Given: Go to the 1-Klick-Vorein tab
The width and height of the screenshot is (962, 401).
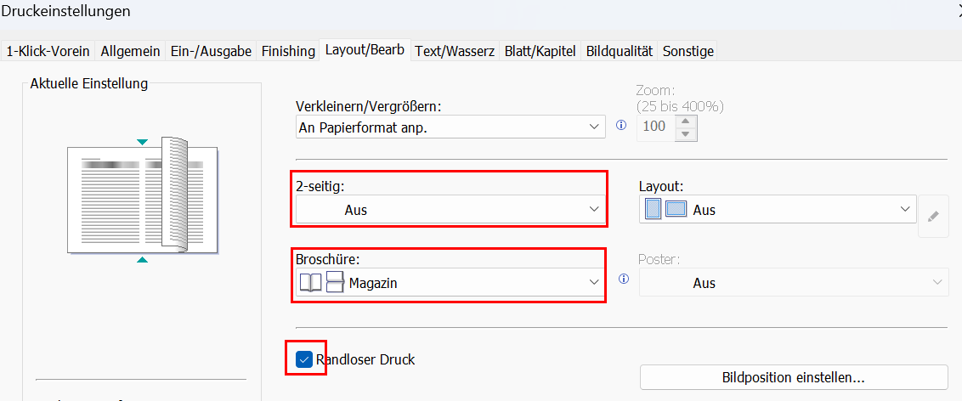Looking at the screenshot, I should pos(48,51).
